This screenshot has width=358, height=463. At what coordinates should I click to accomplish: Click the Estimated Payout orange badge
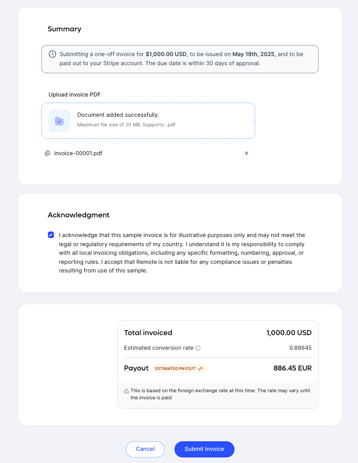tap(179, 368)
